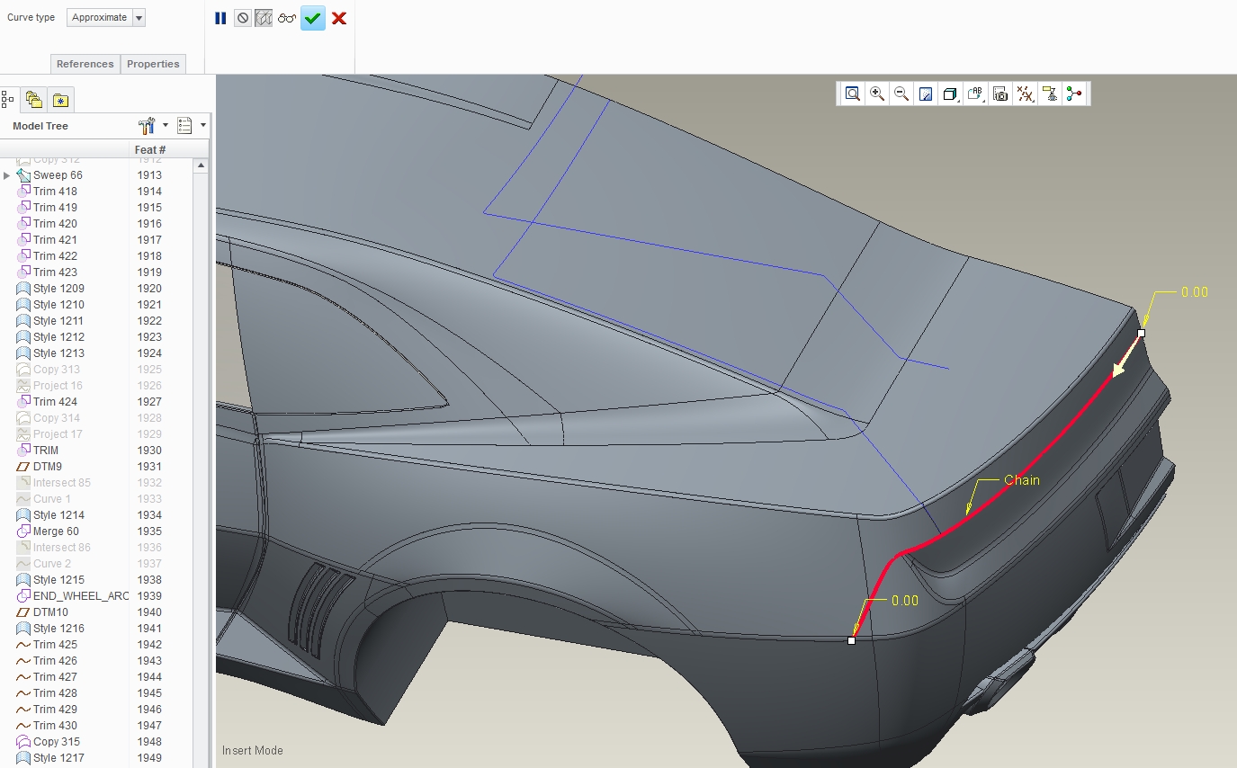
Task: Click the Project 16 feature icon
Action: click(24, 386)
